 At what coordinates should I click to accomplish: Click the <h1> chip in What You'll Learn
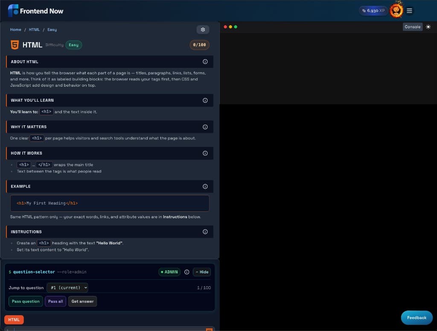click(x=46, y=111)
